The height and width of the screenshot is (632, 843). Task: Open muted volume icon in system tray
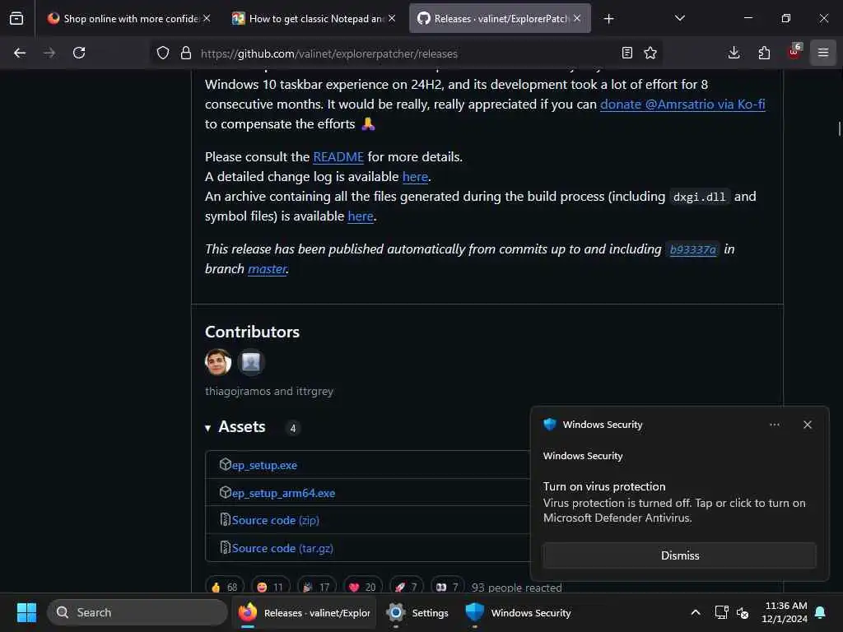(743, 612)
